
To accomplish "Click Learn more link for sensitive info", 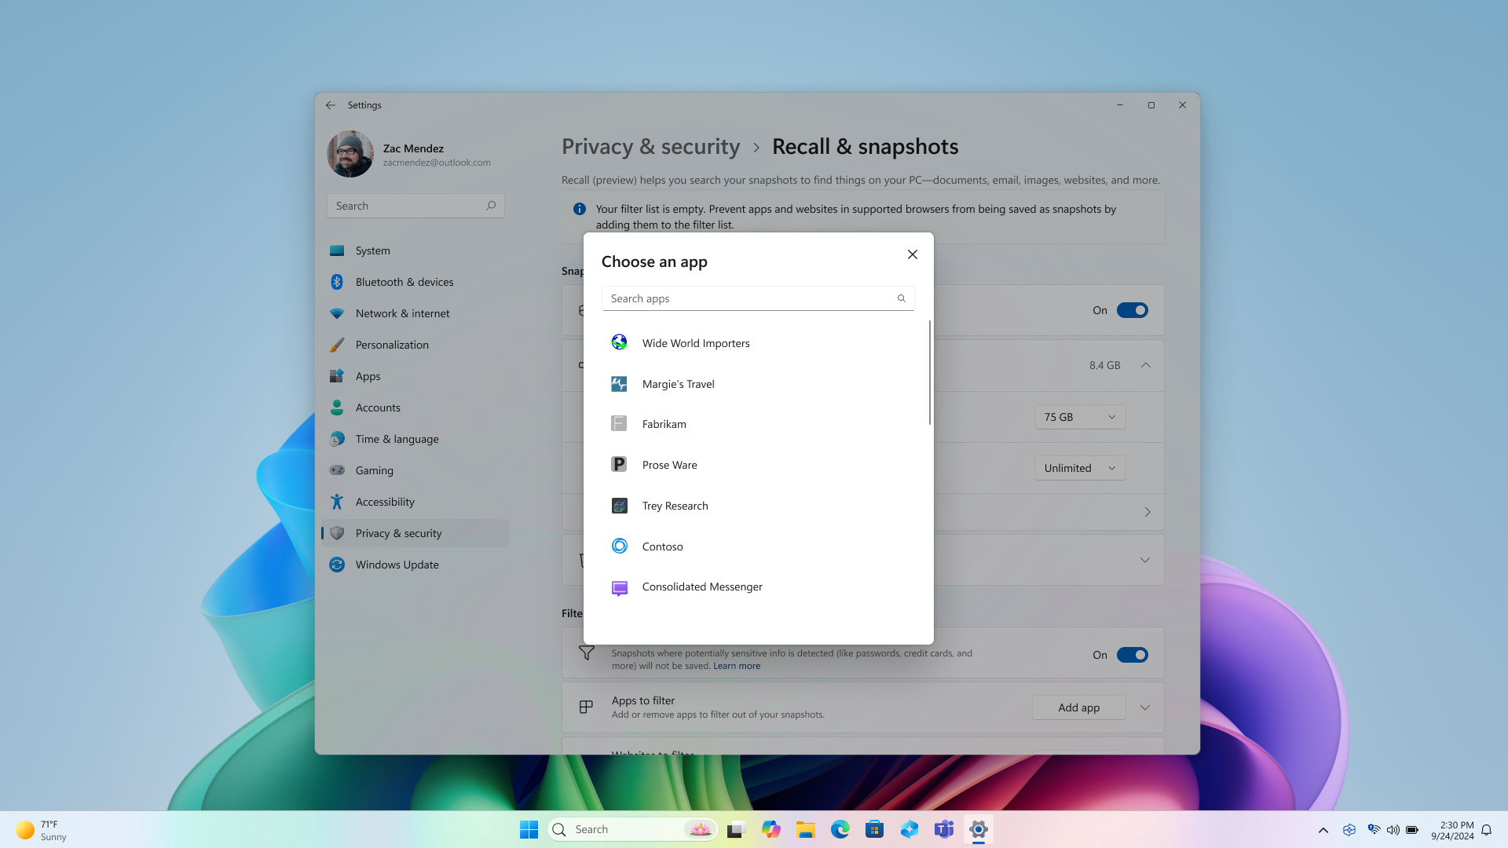I will [738, 666].
